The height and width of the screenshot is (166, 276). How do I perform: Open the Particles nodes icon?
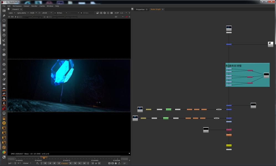click(4, 59)
